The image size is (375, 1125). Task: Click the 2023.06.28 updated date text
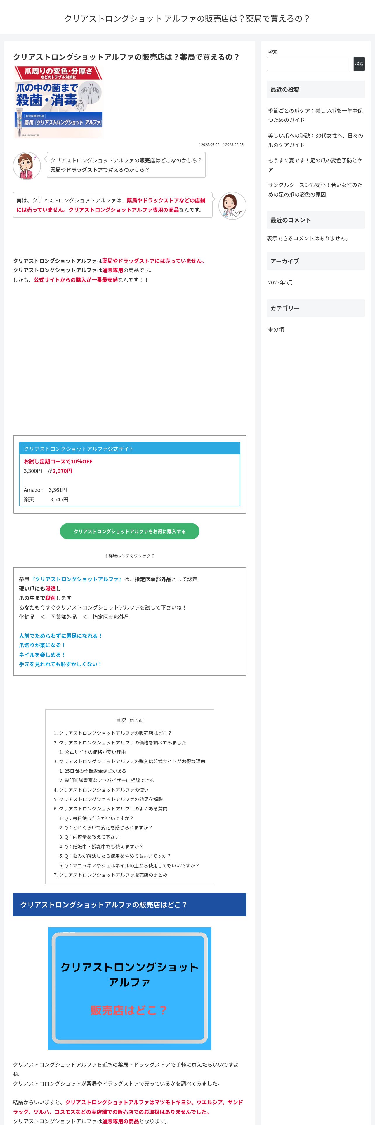[x=210, y=145]
